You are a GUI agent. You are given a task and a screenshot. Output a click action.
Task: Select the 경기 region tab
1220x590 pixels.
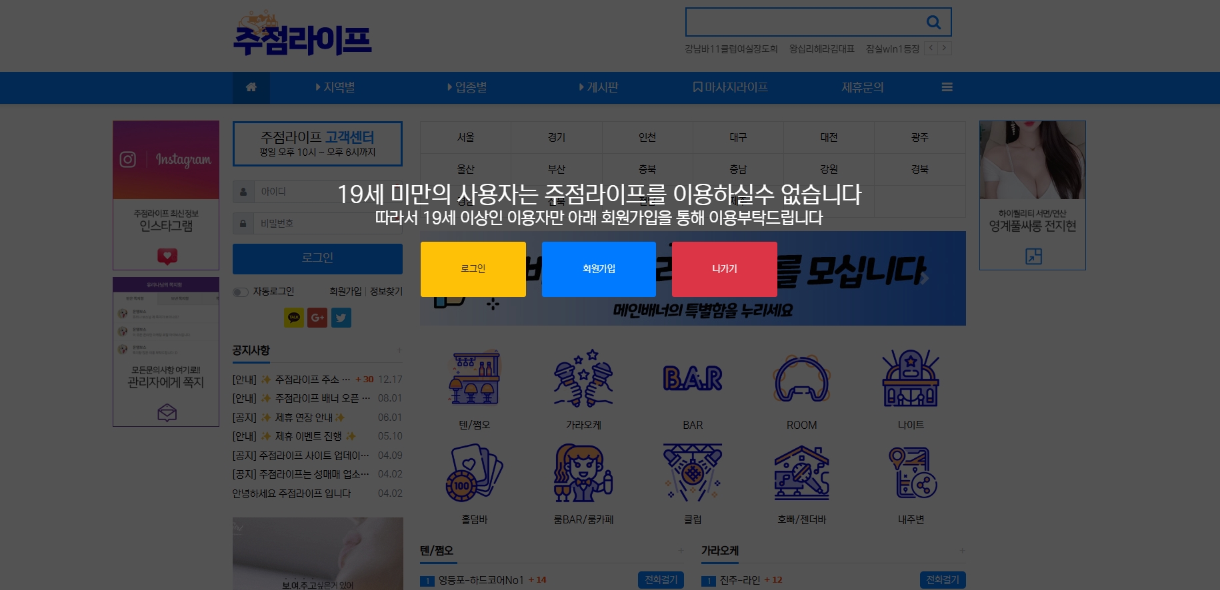pyautogui.click(x=557, y=137)
